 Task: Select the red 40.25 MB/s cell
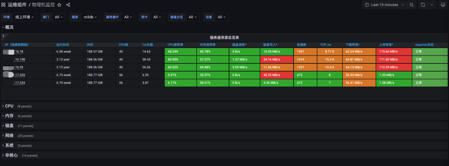tap(276, 75)
